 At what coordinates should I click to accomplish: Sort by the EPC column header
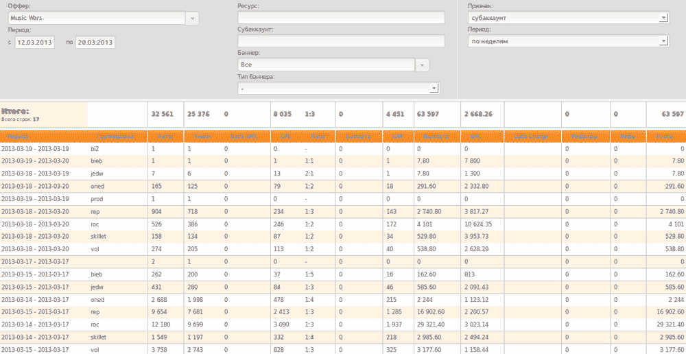coord(476,137)
